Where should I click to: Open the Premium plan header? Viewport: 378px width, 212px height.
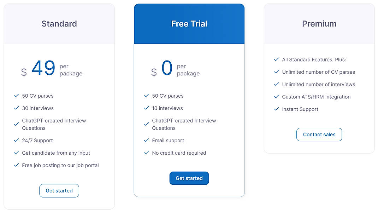click(x=319, y=23)
